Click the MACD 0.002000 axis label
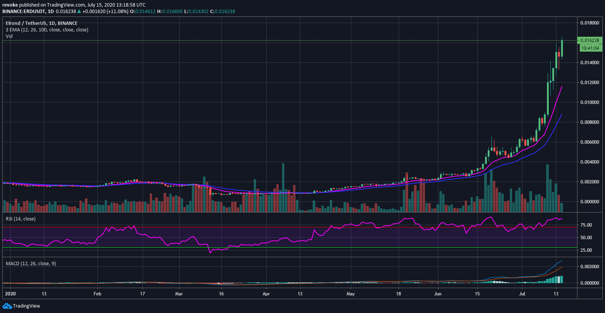The image size is (605, 313). [x=590, y=267]
